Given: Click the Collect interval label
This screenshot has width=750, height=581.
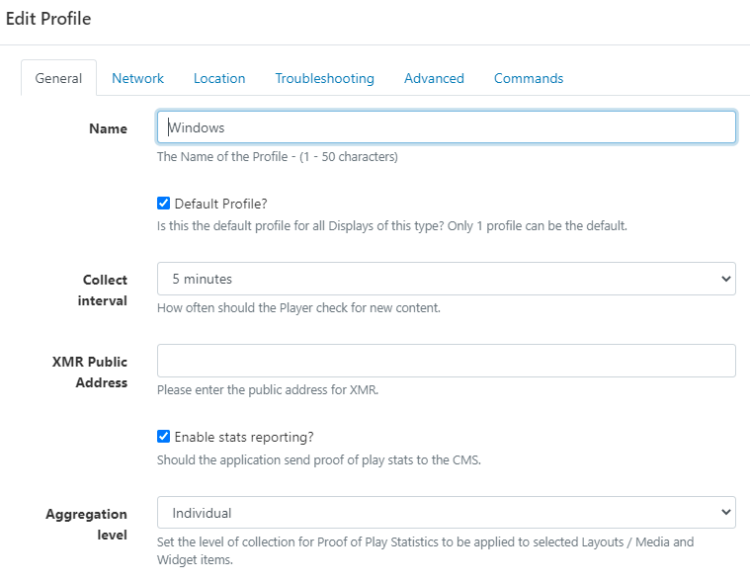Looking at the screenshot, I should (103, 290).
